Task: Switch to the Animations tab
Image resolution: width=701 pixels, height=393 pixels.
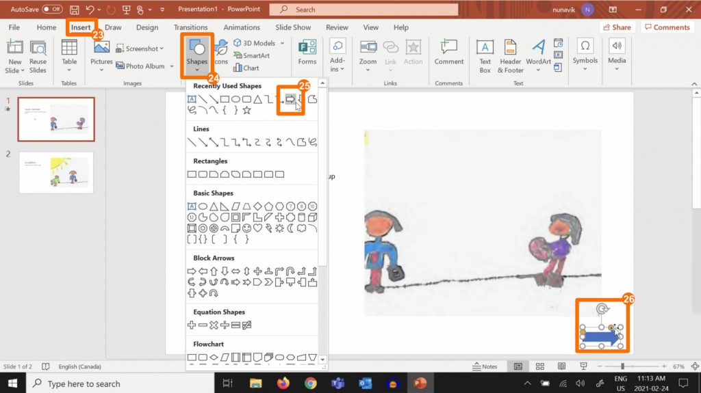Action: click(x=242, y=27)
